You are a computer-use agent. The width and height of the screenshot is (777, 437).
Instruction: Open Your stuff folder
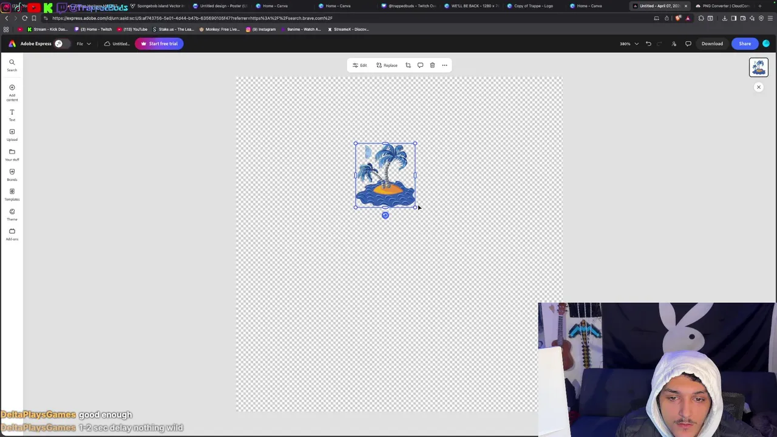pos(12,155)
